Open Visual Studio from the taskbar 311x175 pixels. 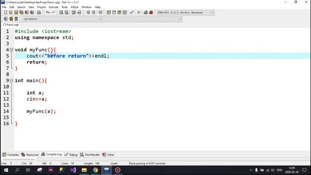pos(73,170)
